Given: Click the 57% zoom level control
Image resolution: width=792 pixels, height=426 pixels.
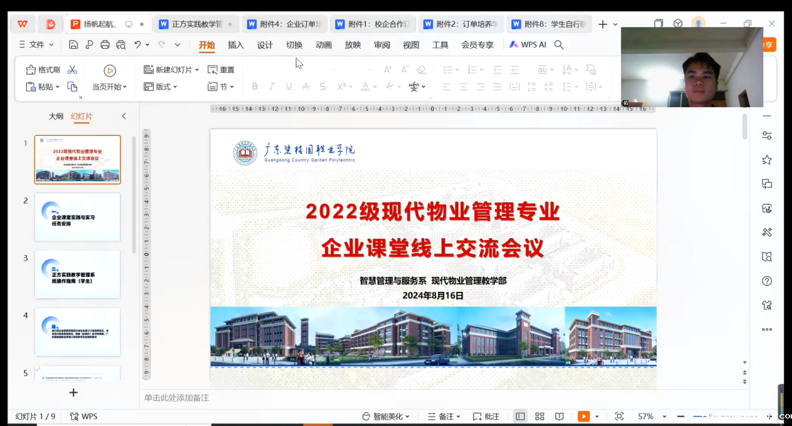Looking at the screenshot, I should pyautogui.click(x=646, y=416).
